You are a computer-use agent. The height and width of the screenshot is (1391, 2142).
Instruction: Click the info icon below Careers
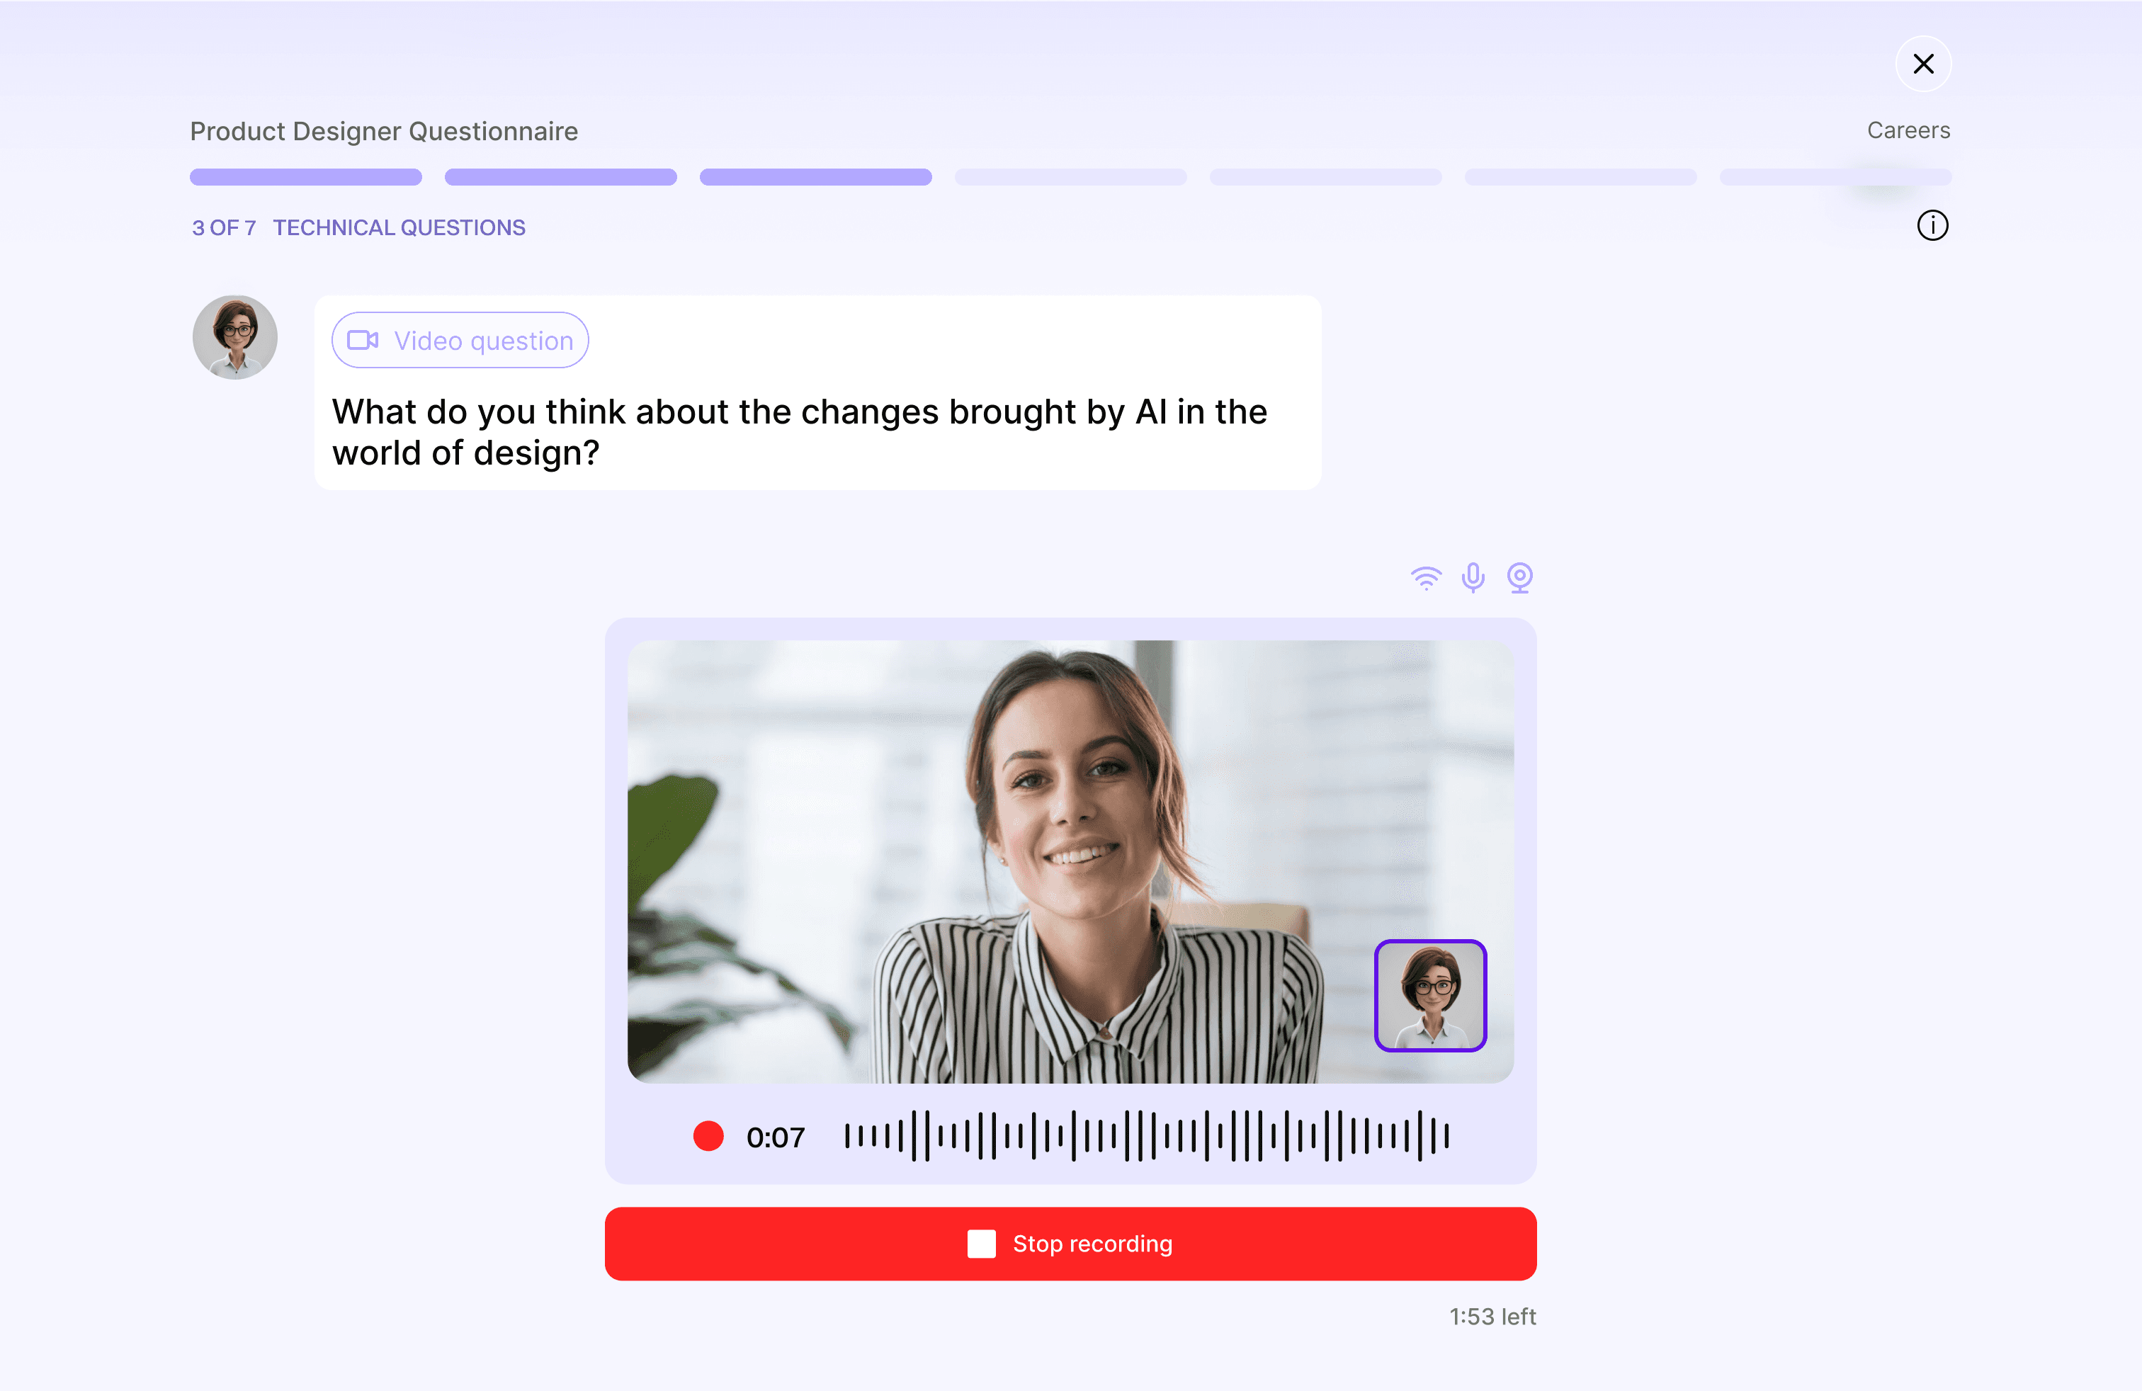pos(1932,226)
